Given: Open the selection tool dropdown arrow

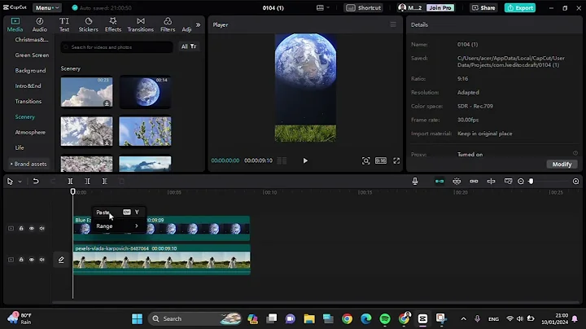Looking at the screenshot, I should (20, 182).
